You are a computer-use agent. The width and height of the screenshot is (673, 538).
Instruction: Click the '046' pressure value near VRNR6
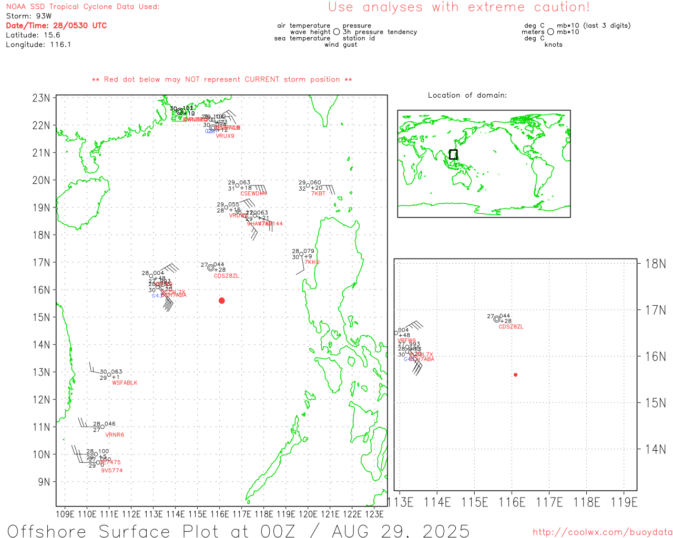[110, 424]
